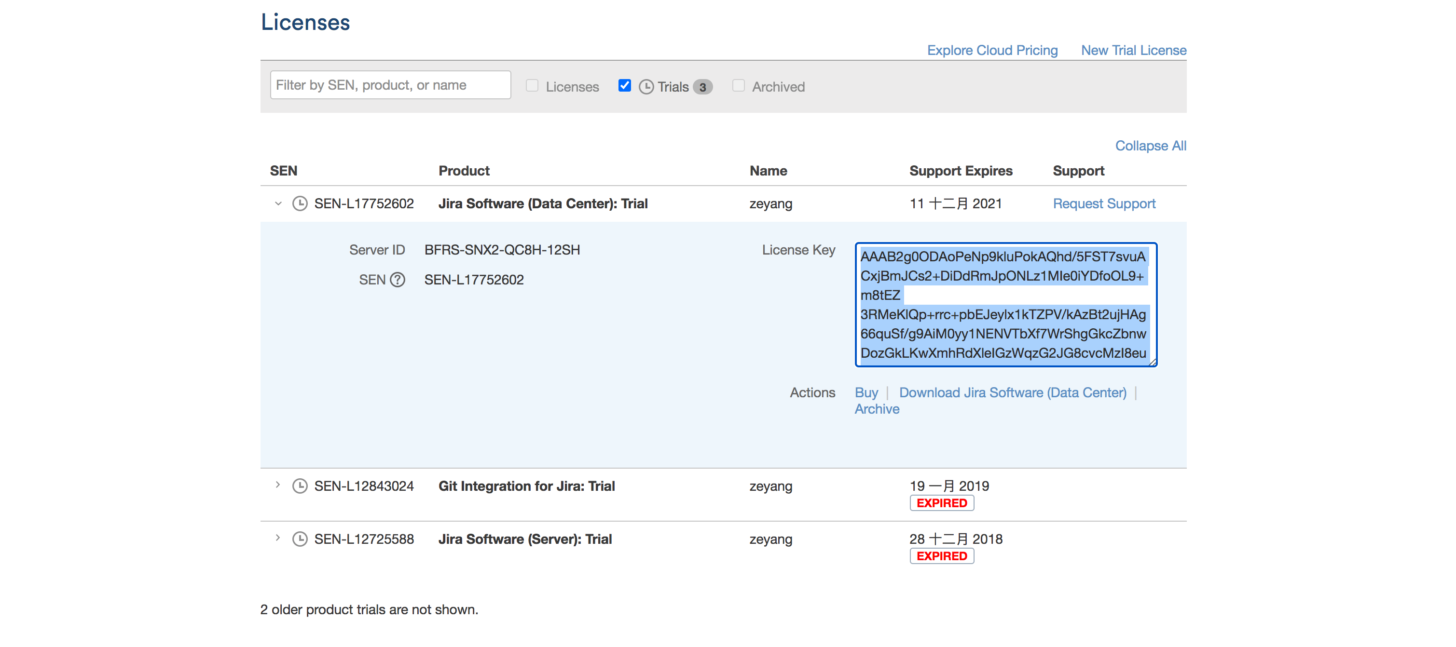
Task: Click Jira Software (Data Center): Trial product name
Action: coord(543,203)
